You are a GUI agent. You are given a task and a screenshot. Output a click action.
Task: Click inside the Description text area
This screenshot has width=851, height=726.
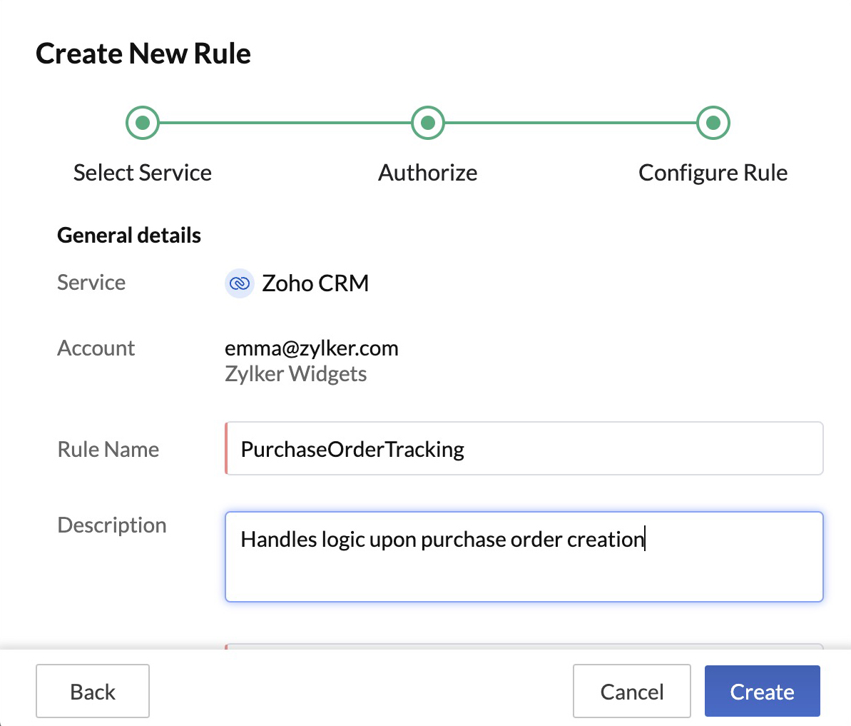coord(524,557)
